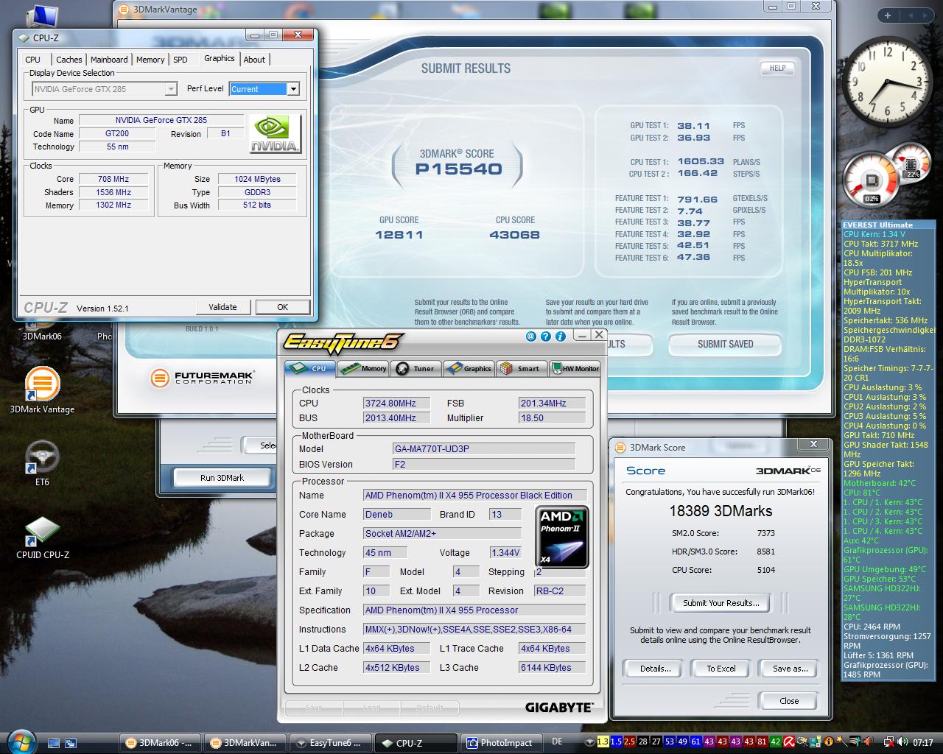
Task: Click the Gigabyte logo in EasyTune6
Action: 559,707
